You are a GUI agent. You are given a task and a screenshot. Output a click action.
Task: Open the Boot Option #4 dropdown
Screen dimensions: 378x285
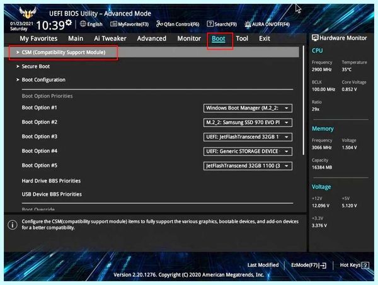pyautogui.click(x=248, y=152)
